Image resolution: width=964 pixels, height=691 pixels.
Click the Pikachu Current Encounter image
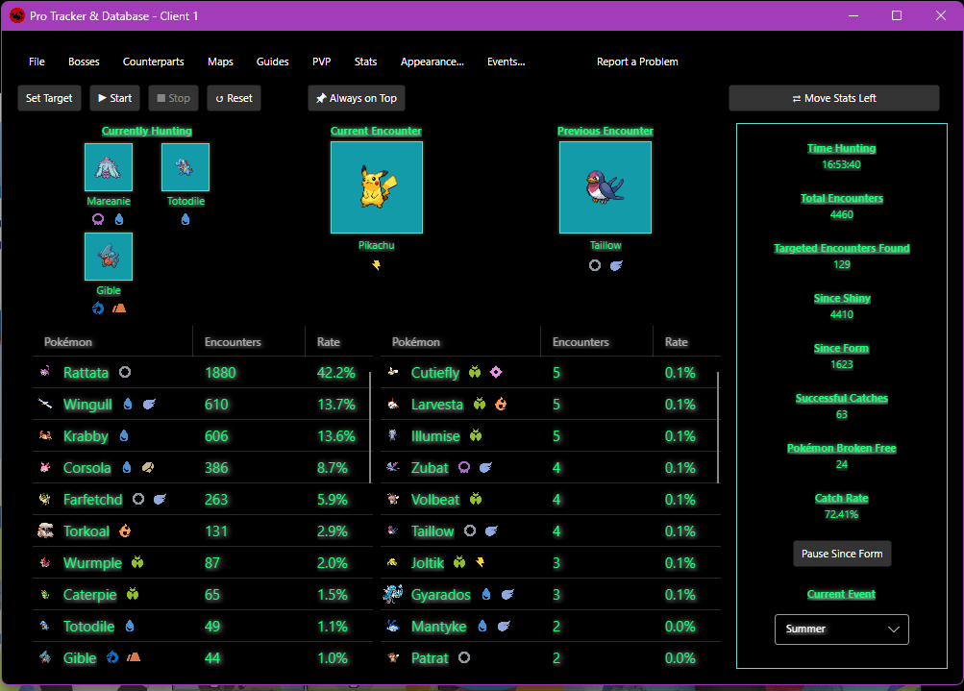[376, 187]
